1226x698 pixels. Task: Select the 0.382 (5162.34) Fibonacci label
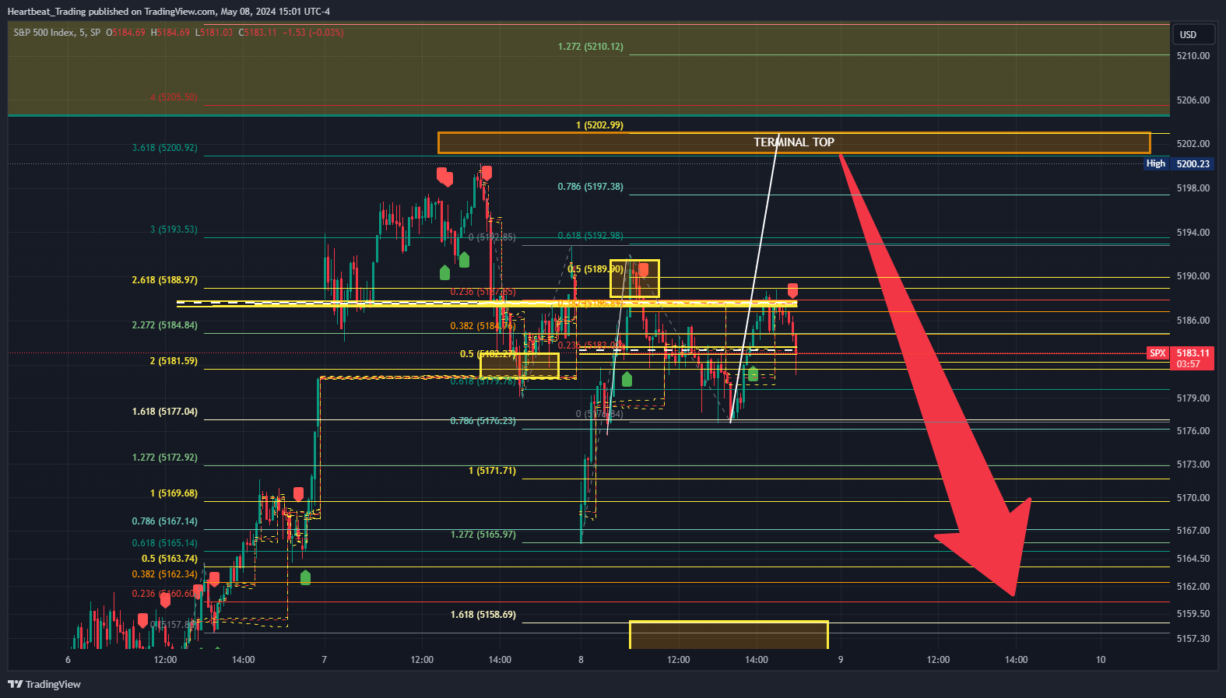(164, 574)
